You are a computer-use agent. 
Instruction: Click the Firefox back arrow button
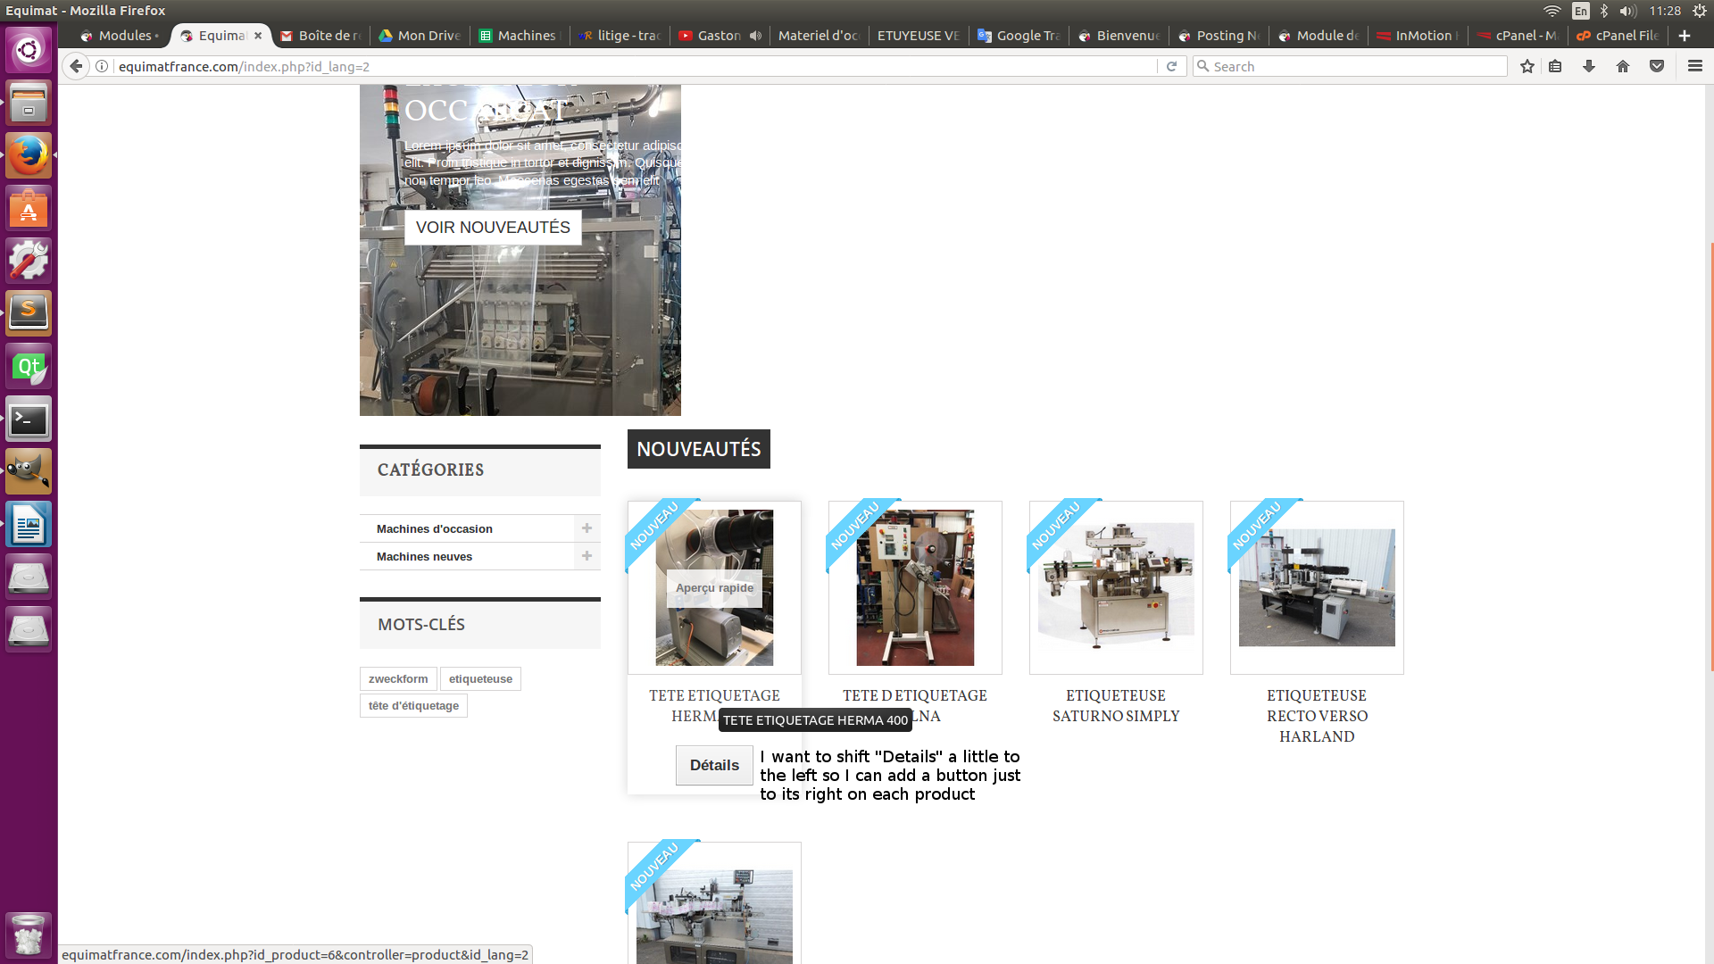pyautogui.click(x=77, y=66)
